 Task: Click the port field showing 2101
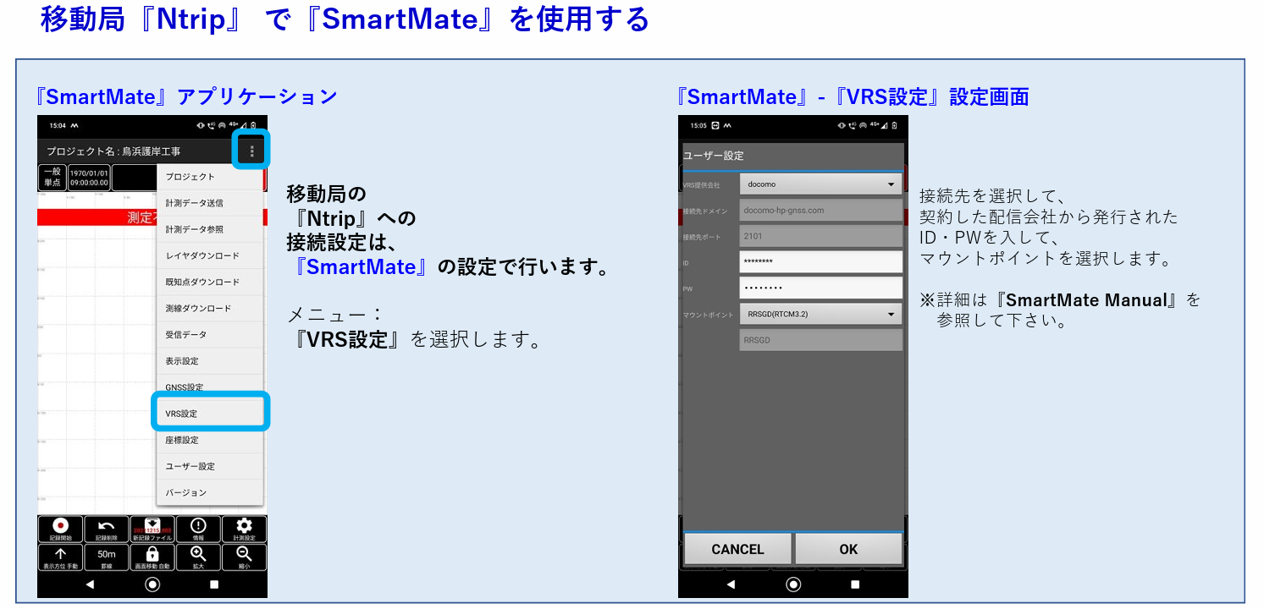pos(820,236)
